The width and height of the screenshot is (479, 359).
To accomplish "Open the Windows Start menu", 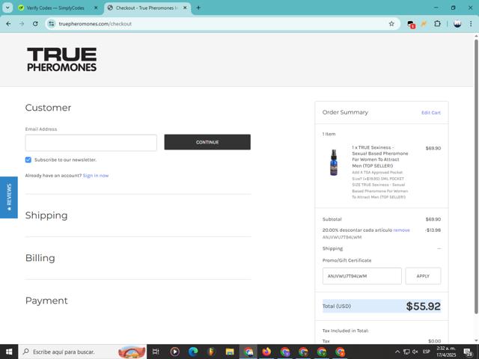I will [9, 352].
